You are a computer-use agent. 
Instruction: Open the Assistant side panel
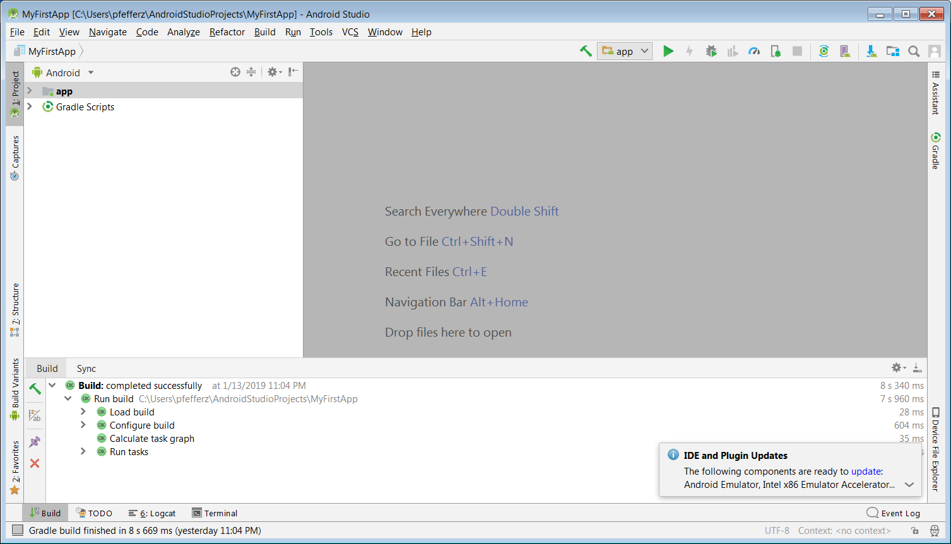[x=936, y=93]
